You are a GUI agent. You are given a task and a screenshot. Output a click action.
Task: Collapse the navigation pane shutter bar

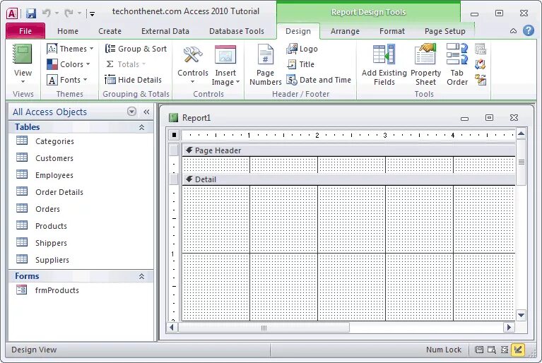point(146,112)
